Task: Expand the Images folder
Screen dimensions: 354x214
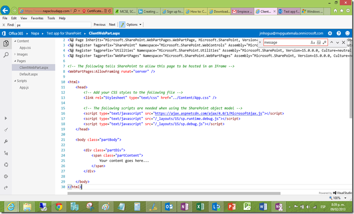Action: tap(15, 54)
